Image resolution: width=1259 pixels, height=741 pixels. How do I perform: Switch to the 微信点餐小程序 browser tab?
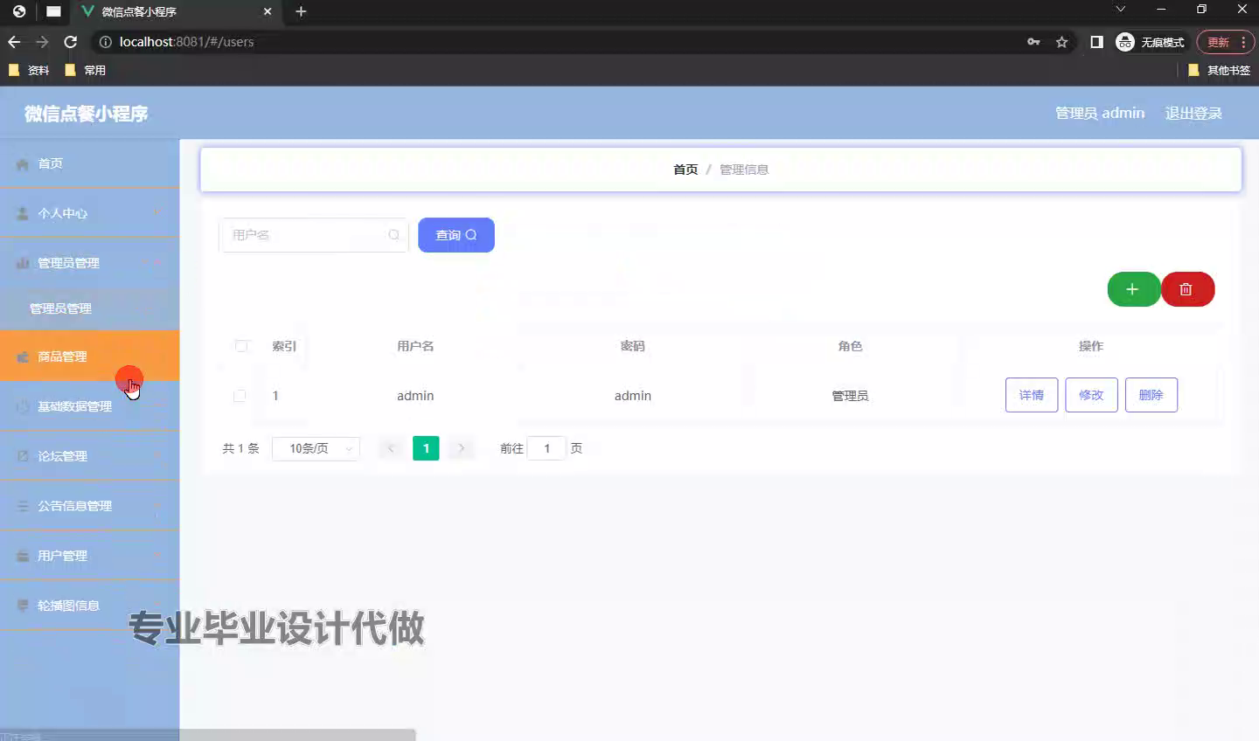175,11
